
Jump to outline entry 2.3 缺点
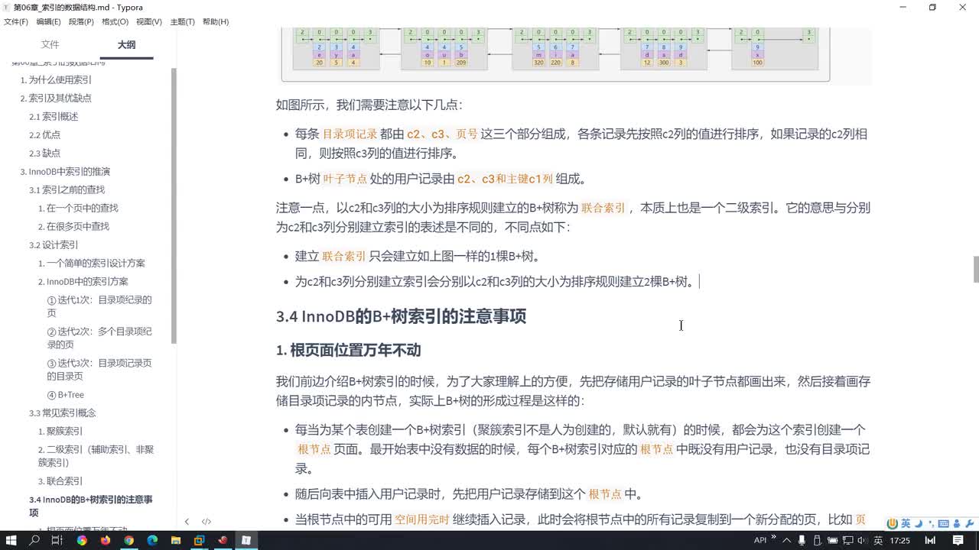(x=44, y=153)
